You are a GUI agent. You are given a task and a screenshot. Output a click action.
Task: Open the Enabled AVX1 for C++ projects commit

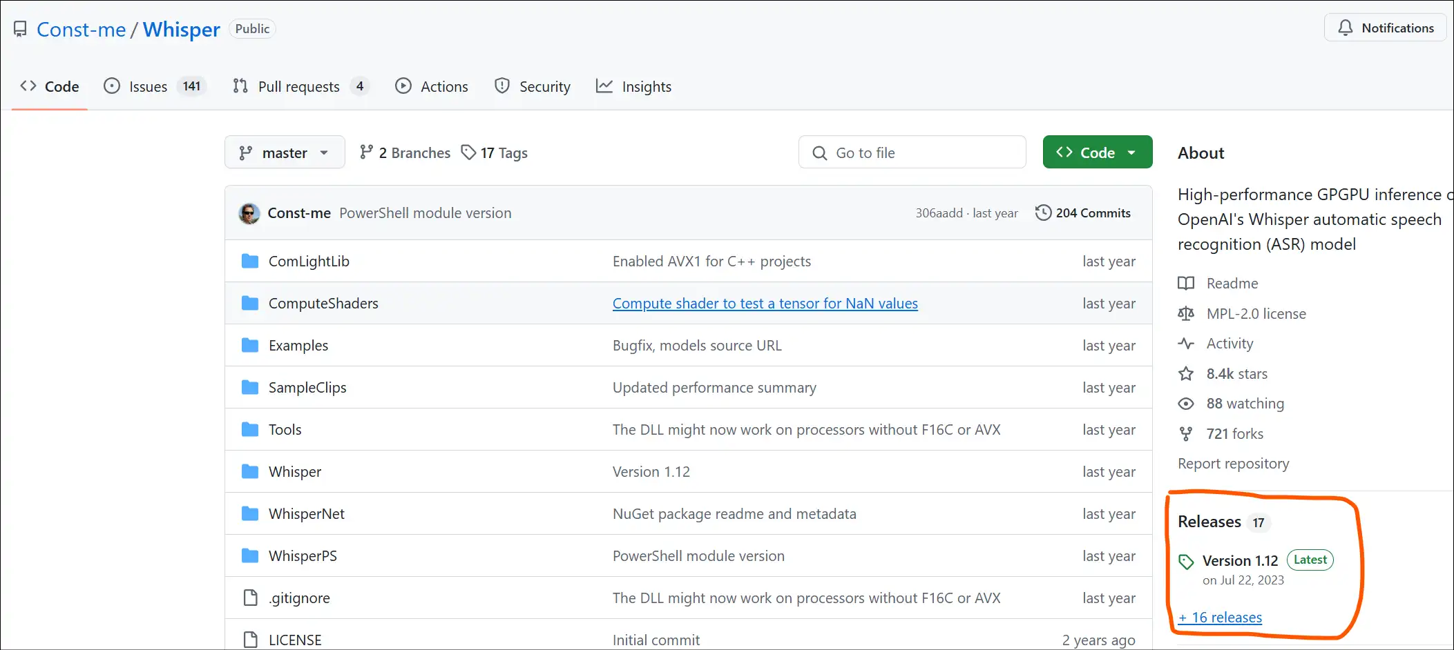coord(711,262)
